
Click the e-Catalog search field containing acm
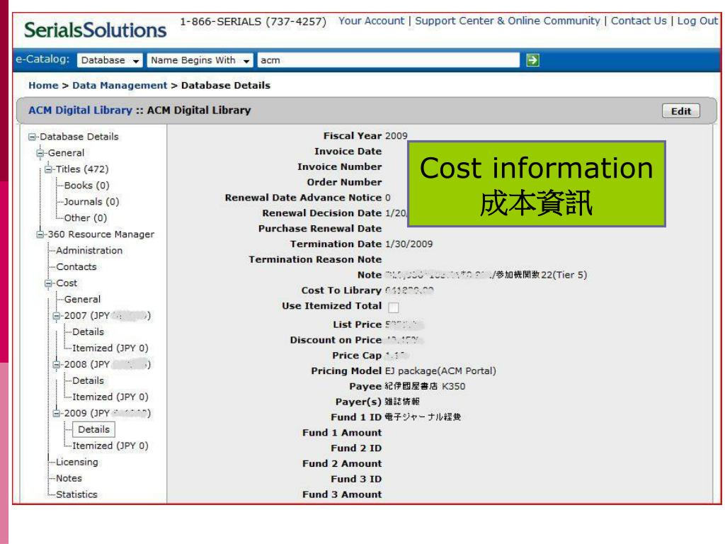point(389,60)
